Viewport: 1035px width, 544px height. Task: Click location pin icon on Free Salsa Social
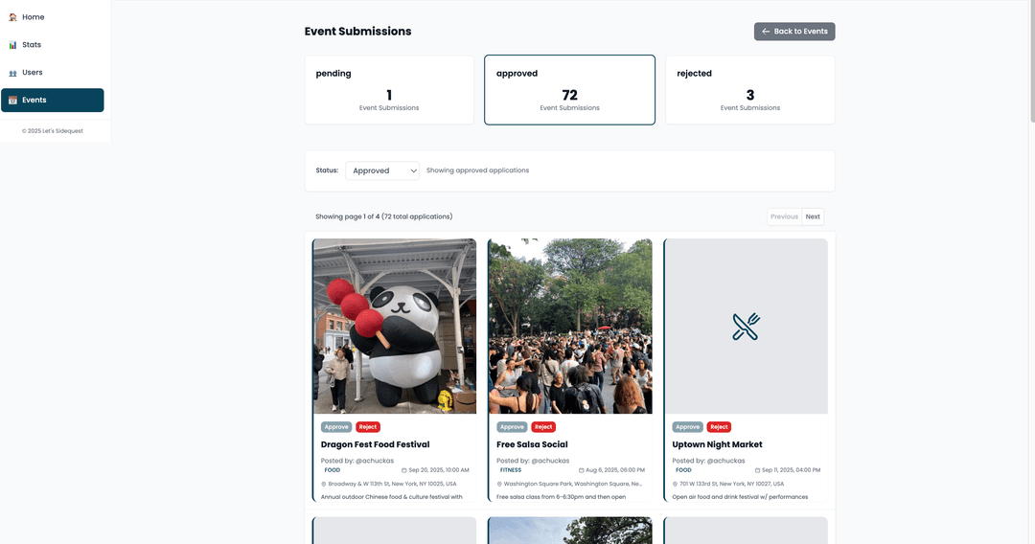[x=499, y=484]
